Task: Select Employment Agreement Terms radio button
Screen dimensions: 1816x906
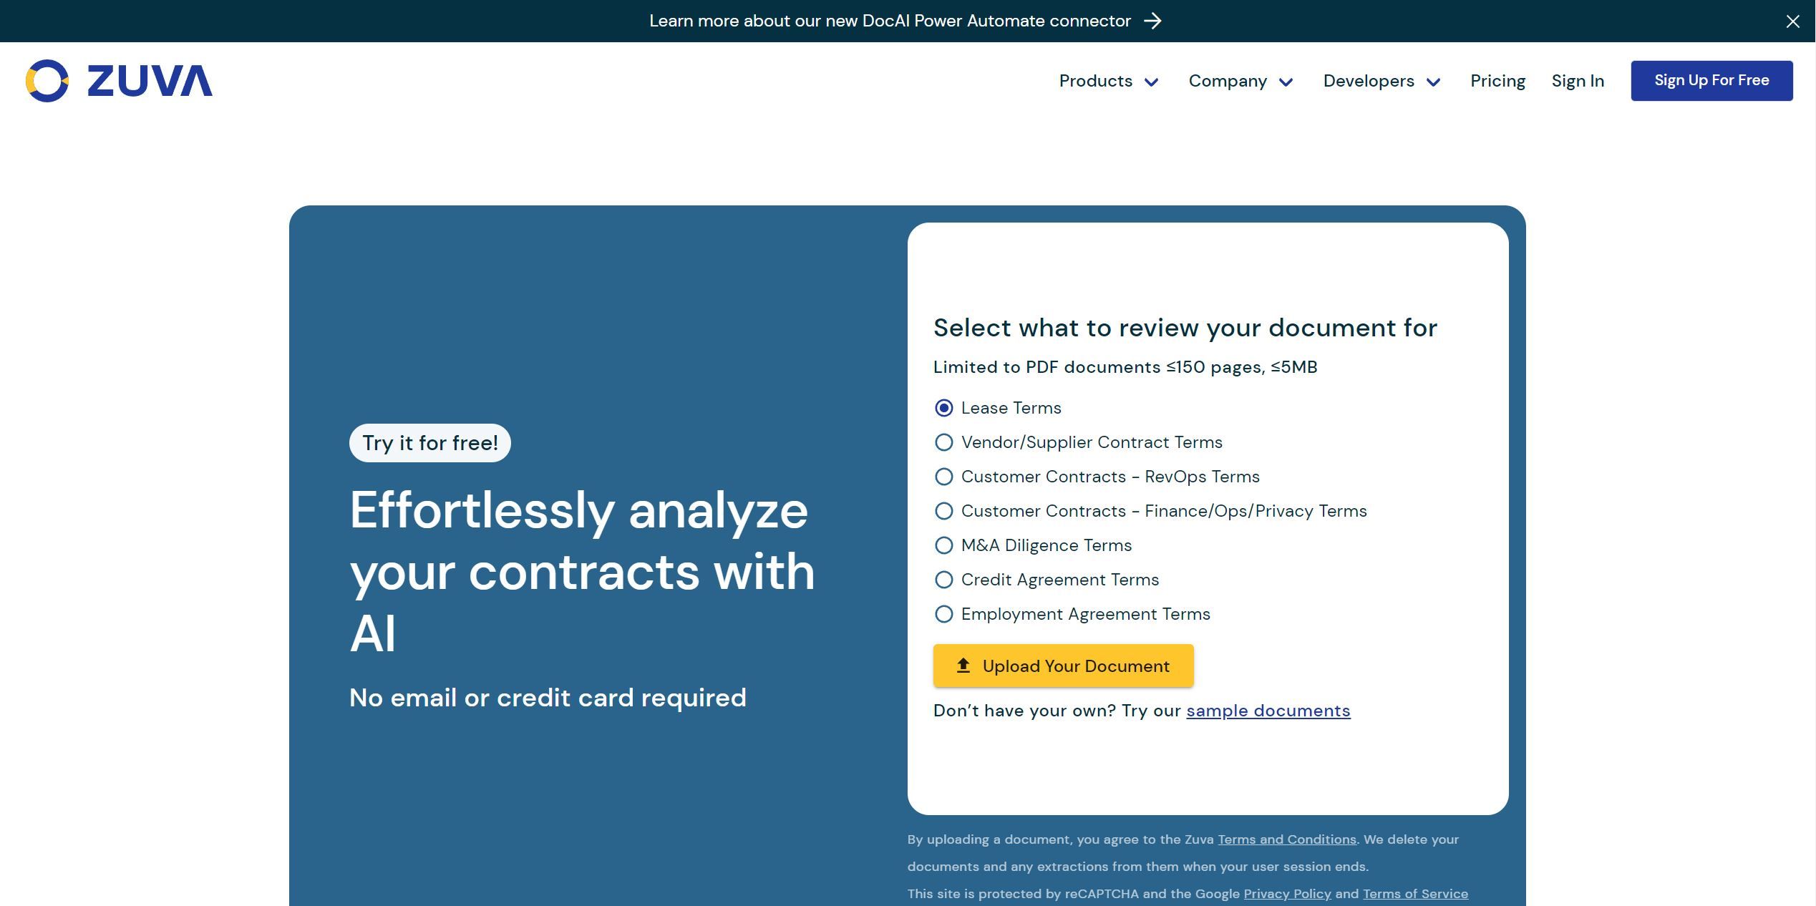Action: [943, 614]
